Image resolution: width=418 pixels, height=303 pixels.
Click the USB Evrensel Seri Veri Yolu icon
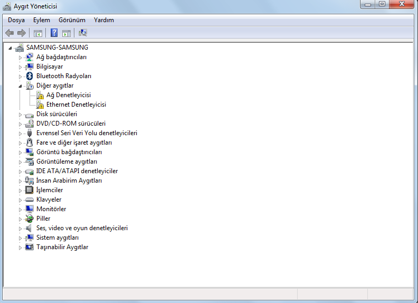30,133
